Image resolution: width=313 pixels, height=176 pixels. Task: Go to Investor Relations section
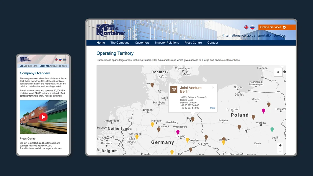click(167, 43)
